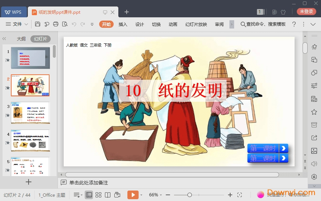Switch to normal view icon

click(89, 195)
